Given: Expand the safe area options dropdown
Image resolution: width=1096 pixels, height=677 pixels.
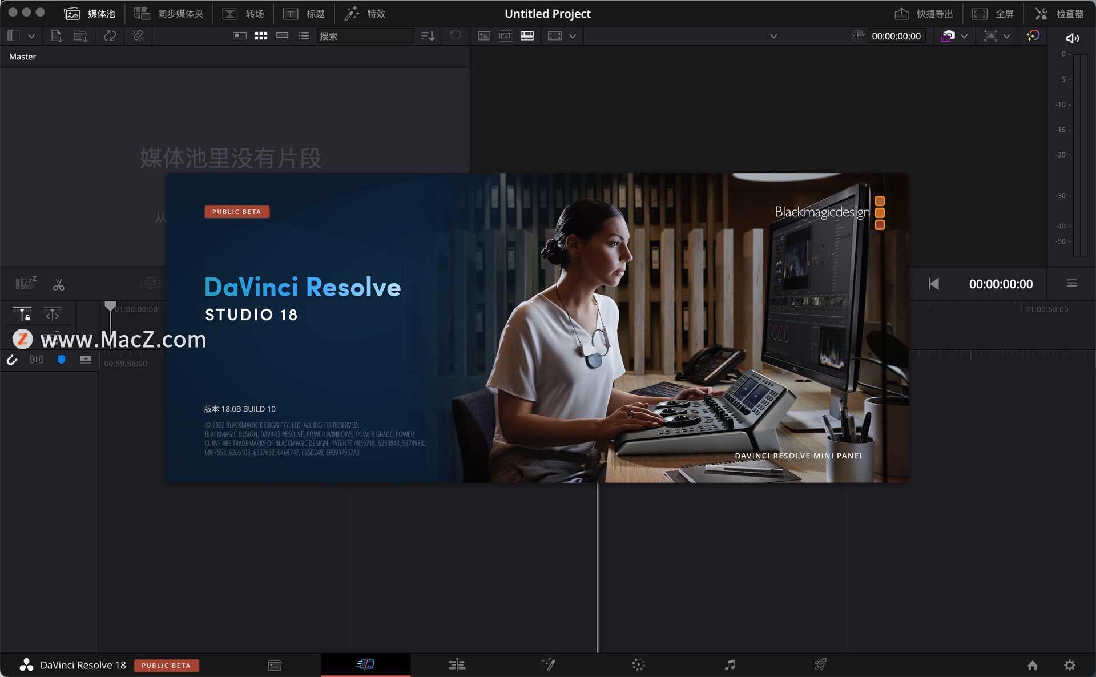Looking at the screenshot, I should click(573, 36).
